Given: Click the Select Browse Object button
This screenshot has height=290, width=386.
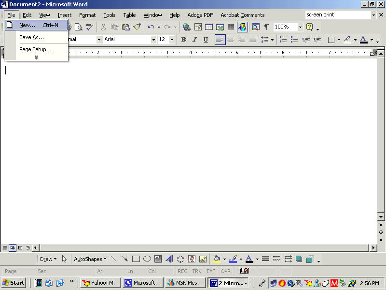Looking at the screenshot, I should click(x=381, y=232).
